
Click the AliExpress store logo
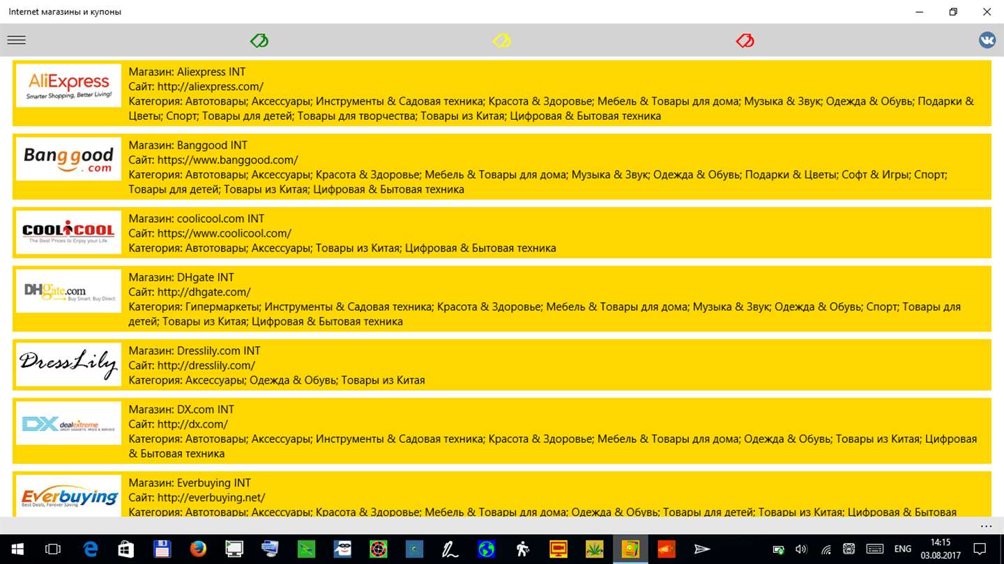(x=69, y=86)
